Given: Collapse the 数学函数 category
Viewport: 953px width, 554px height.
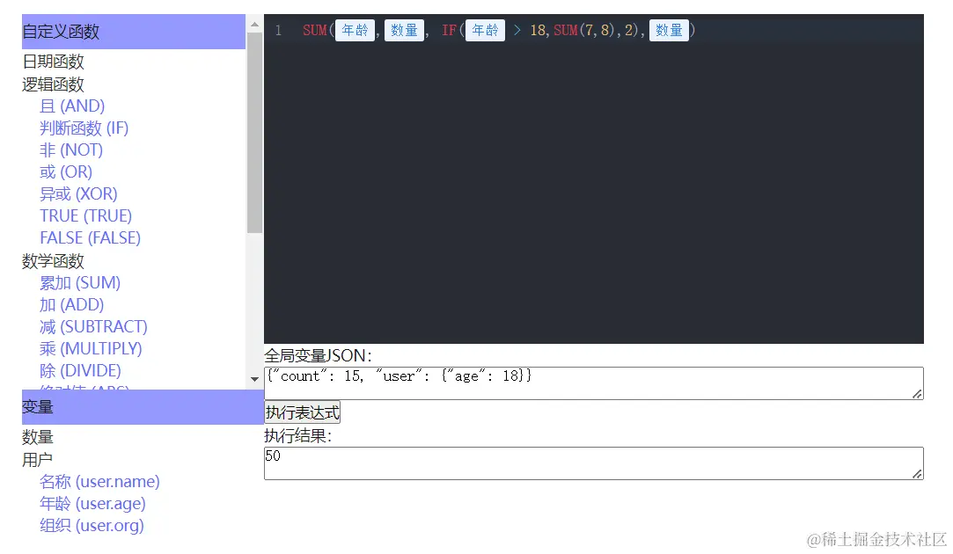Looking at the screenshot, I should tap(53, 261).
